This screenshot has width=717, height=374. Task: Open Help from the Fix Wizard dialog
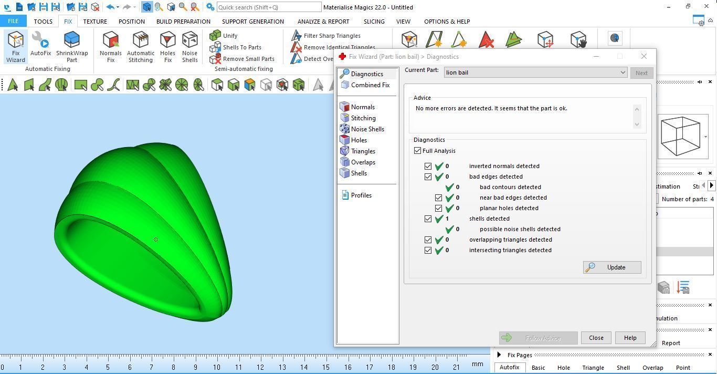[x=630, y=338]
